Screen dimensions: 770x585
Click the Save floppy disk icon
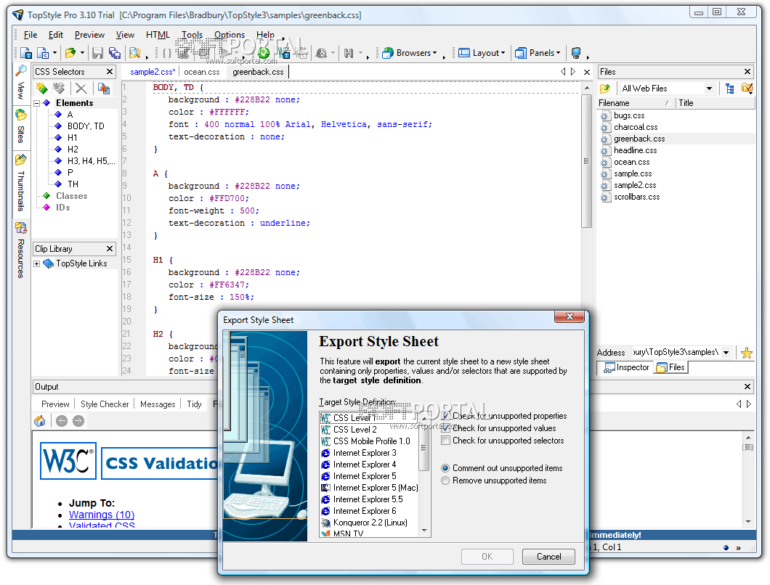tap(97, 53)
